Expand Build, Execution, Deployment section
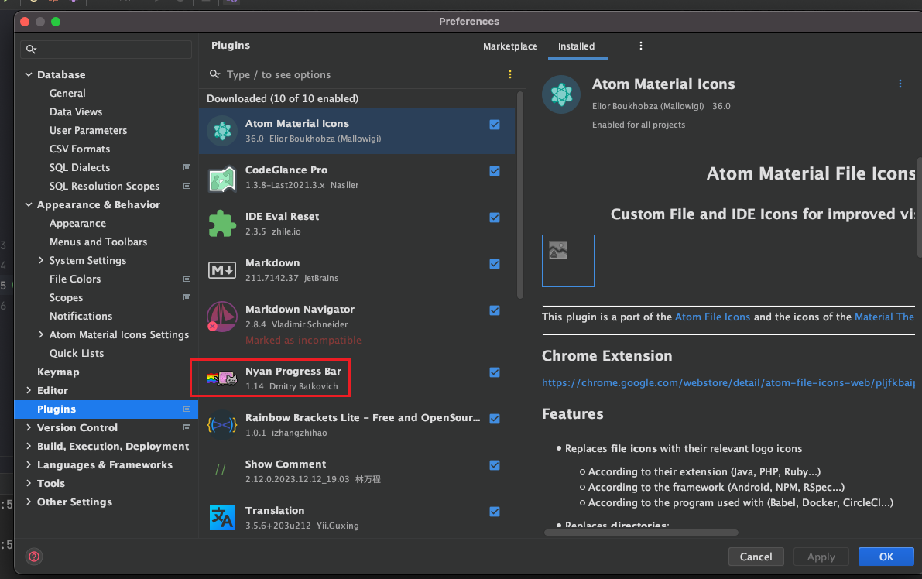 pos(28,446)
